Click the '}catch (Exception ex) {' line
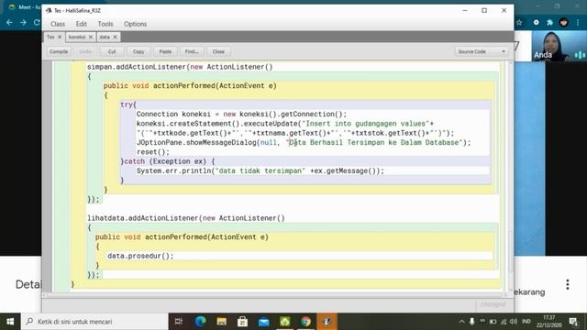Image resolution: width=587 pixels, height=330 pixels. (x=168, y=161)
